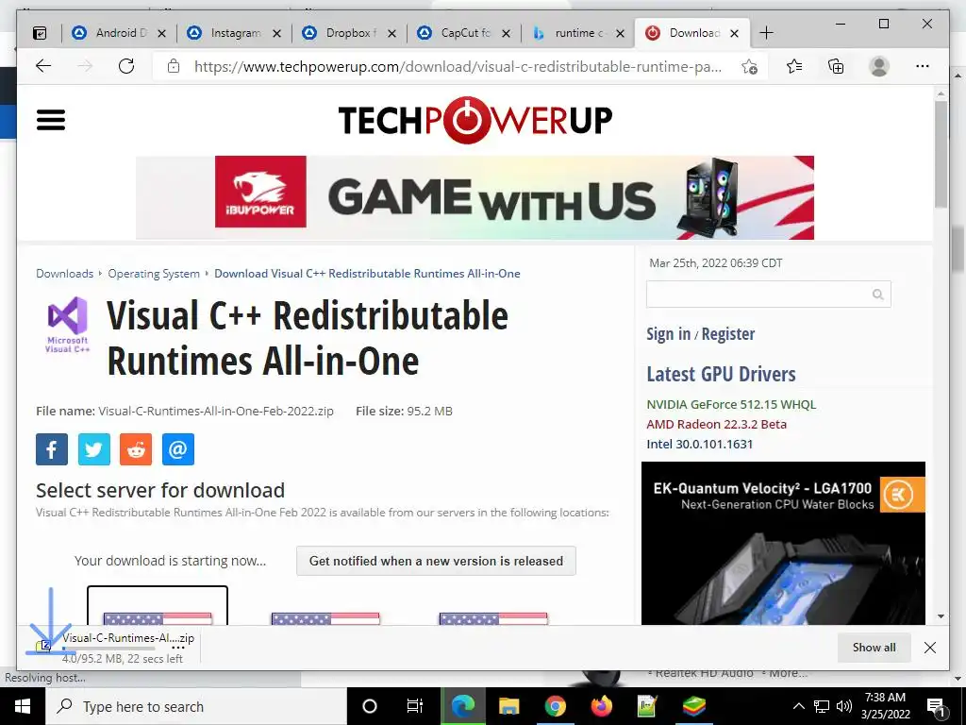Close the Android tab
The image size is (966, 725).
(161, 34)
